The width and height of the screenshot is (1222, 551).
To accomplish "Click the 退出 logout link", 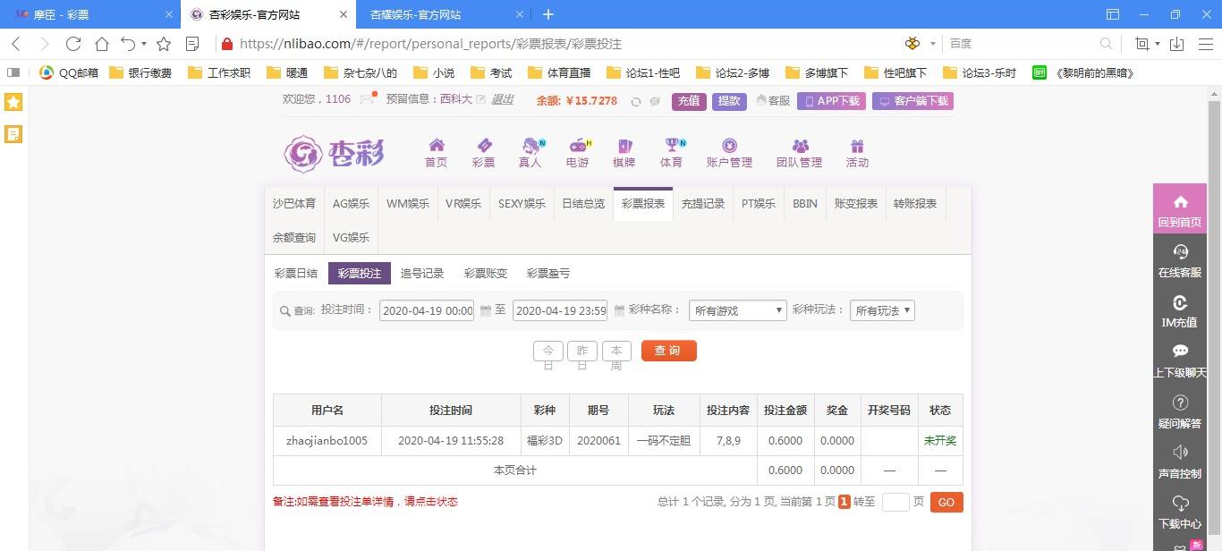I will [502, 101].
